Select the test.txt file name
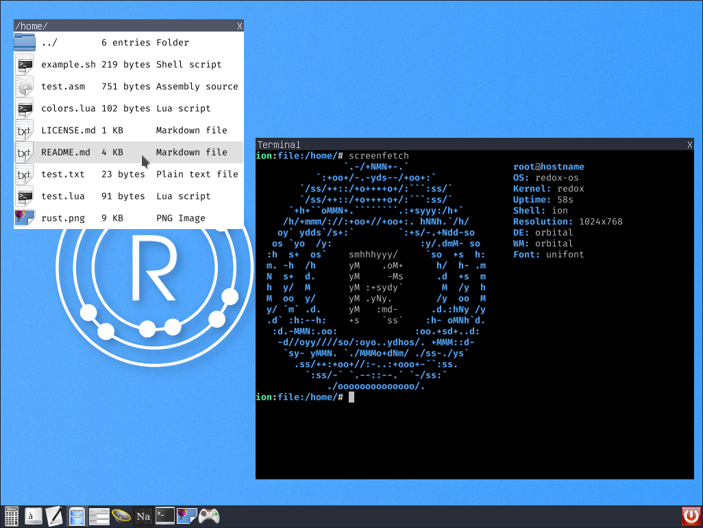This screenshot has height=528, width=703. pos(63,174)
